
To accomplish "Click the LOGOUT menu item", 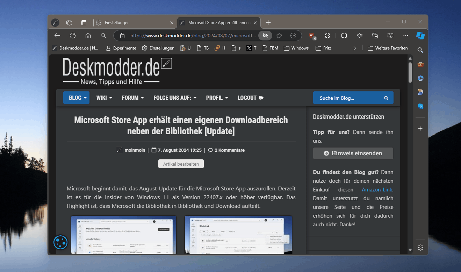I will (x=251, y=98).
